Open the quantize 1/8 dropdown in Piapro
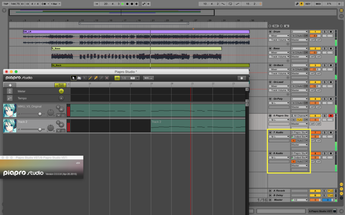The image size is (345, 215). 130,78
